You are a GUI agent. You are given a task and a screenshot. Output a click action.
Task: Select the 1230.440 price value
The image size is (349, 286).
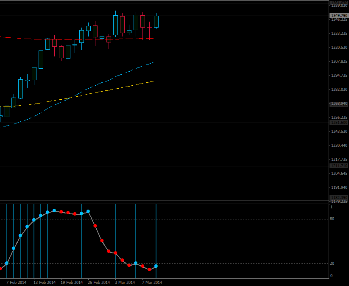[339, 146]
